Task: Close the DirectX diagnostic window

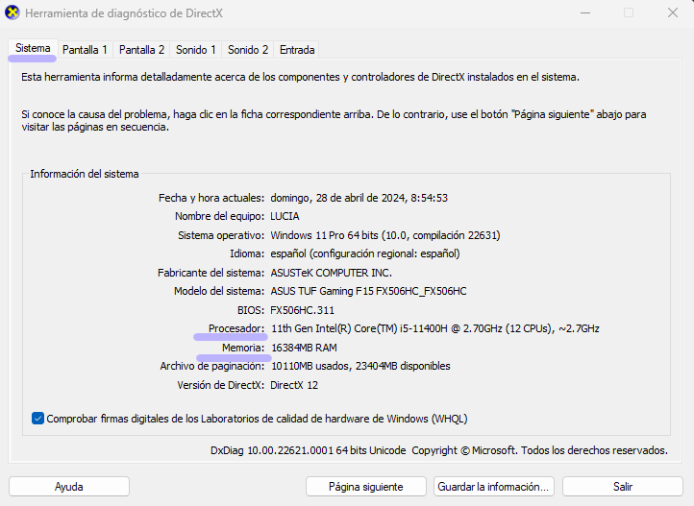Action: [673, 12]
